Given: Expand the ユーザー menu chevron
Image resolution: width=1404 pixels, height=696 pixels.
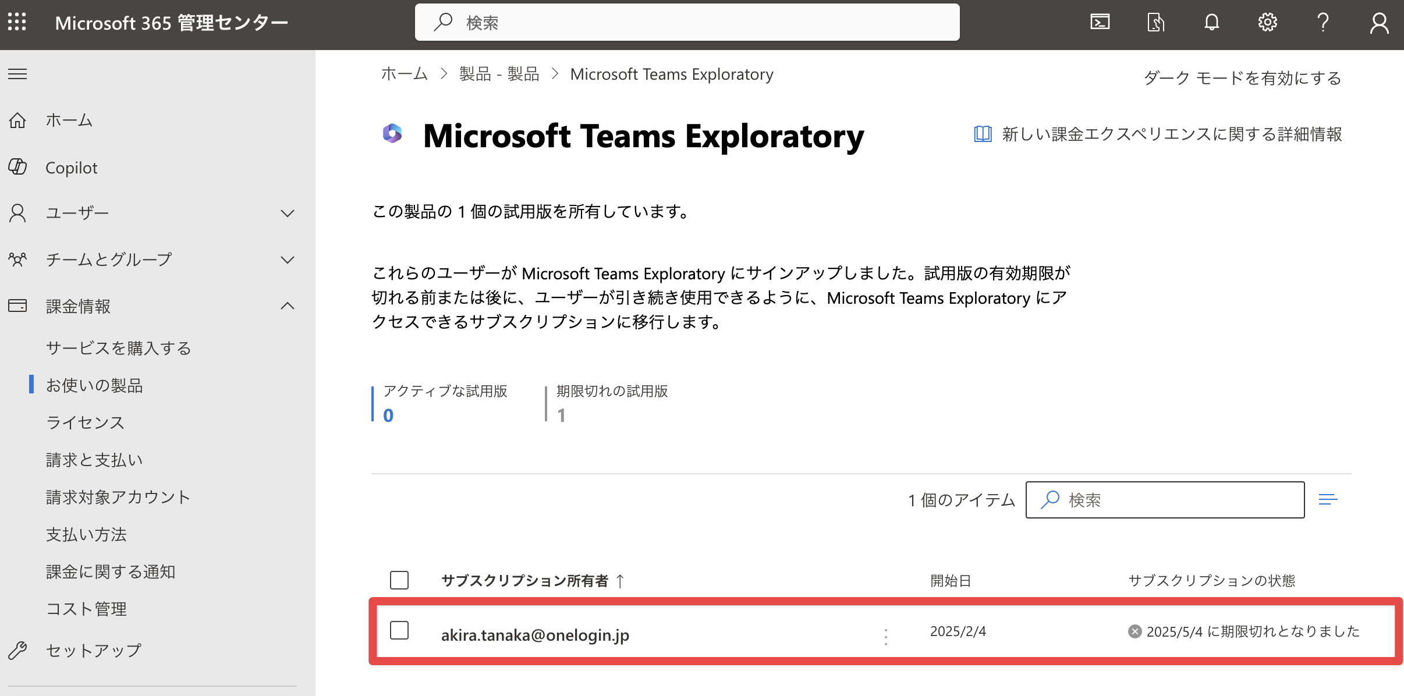Looking at the screenshot, I should 288,213.
